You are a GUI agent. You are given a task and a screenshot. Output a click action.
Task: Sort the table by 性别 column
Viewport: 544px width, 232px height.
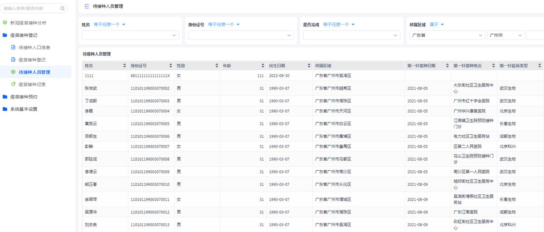pos(217,66)
